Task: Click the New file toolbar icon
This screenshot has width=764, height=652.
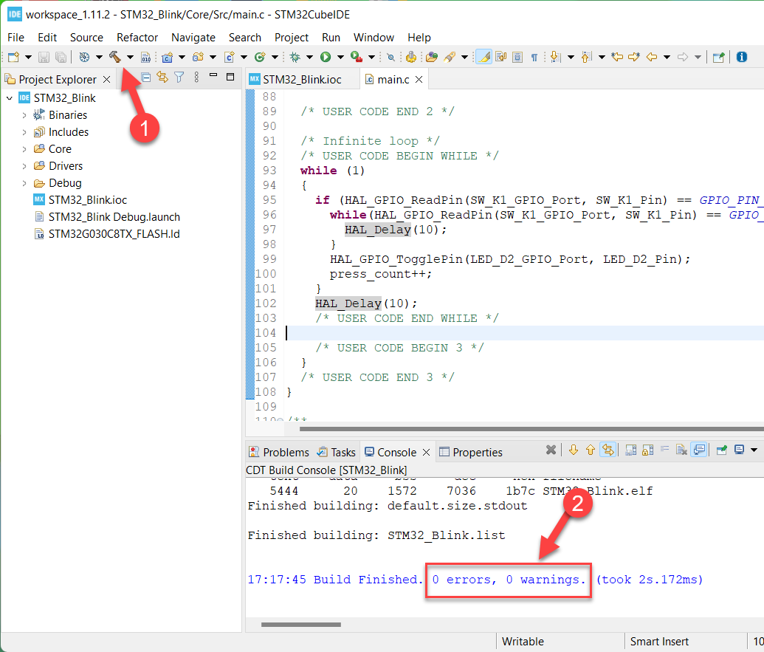Action: coord(13,57)
